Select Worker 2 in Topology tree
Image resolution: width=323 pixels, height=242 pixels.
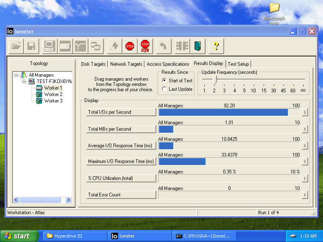tap(53, 94)
